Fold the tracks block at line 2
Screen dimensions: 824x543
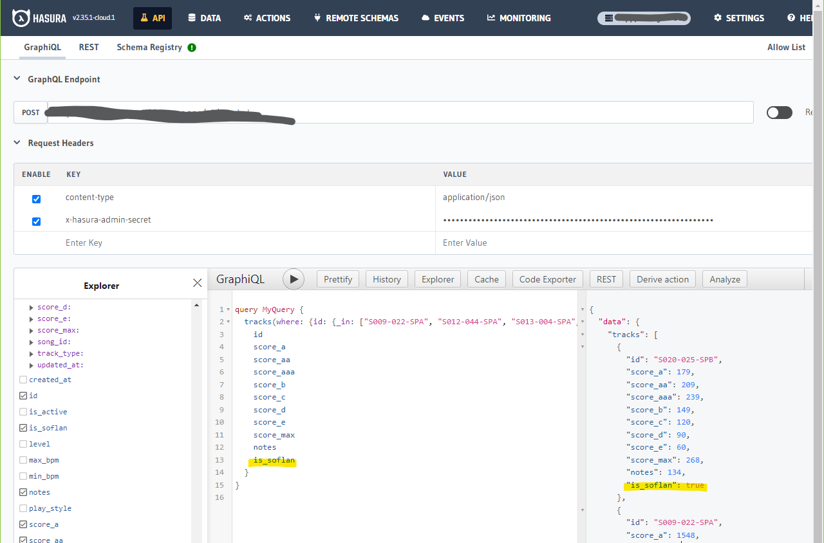tap(228, 322)
